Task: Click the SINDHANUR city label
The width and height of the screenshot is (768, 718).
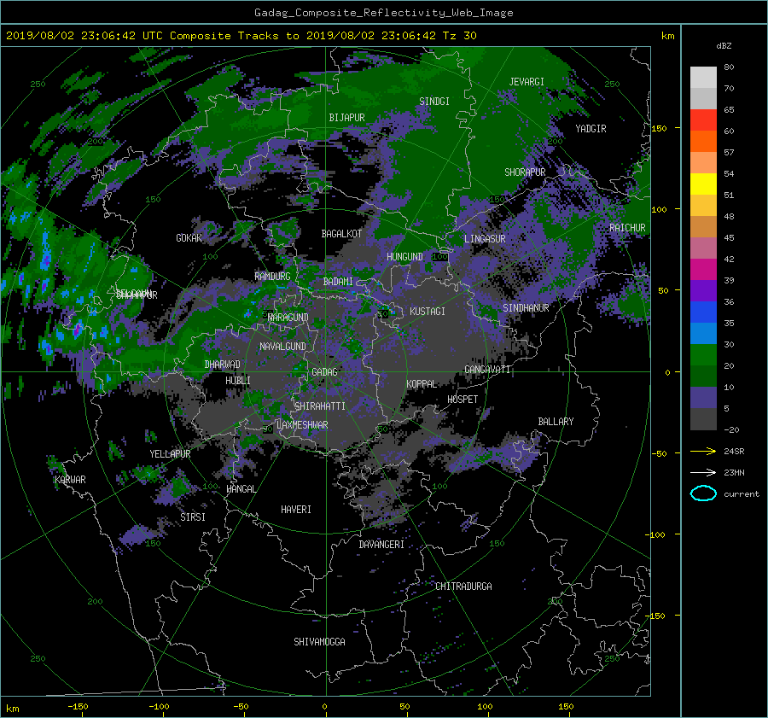Action: (526, 308)
